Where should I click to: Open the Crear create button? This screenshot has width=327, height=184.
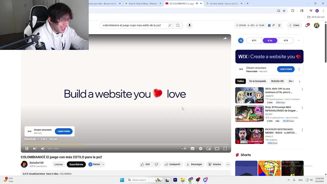(294, 25)
